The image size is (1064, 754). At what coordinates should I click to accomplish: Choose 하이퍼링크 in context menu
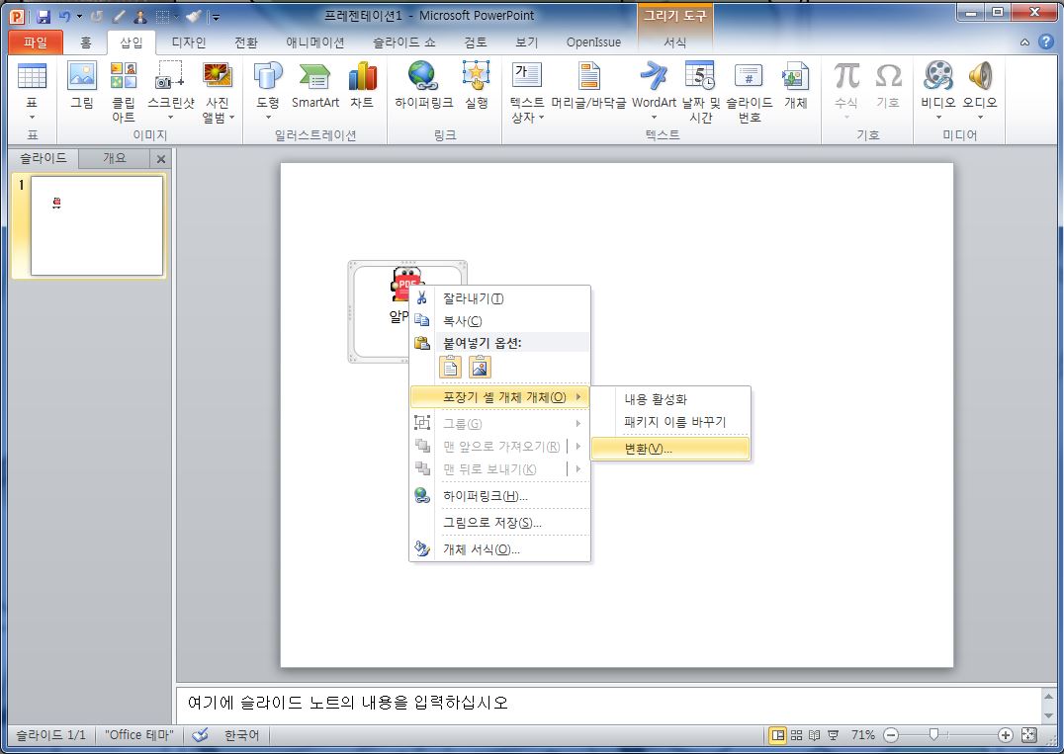[500, 496]
